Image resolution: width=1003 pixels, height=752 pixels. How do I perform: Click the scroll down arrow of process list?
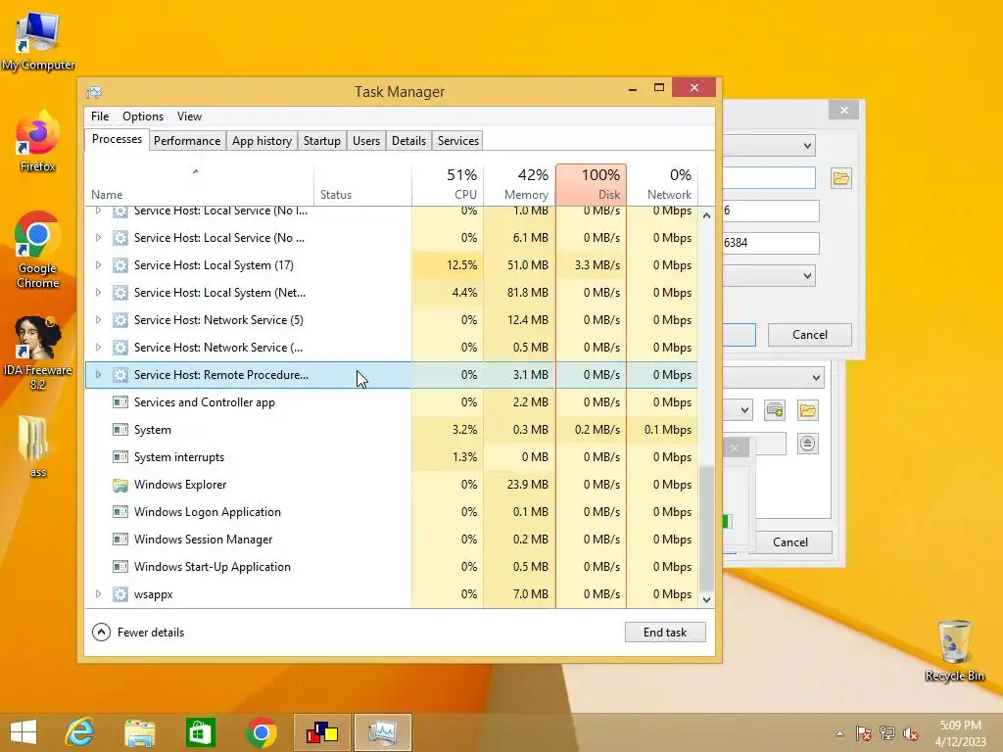point(706,600)
